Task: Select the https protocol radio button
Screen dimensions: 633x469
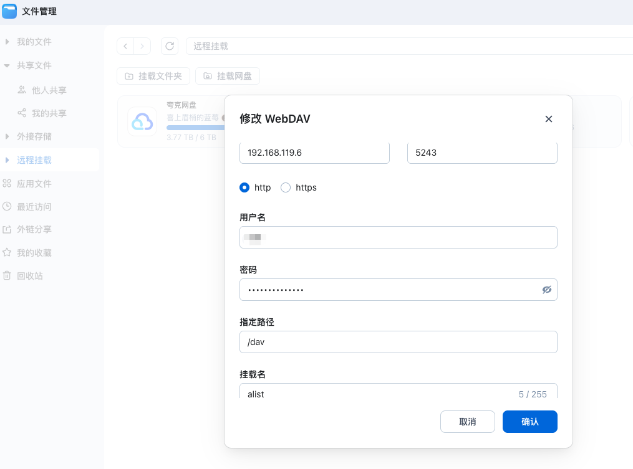Action: tap(286, 187)
